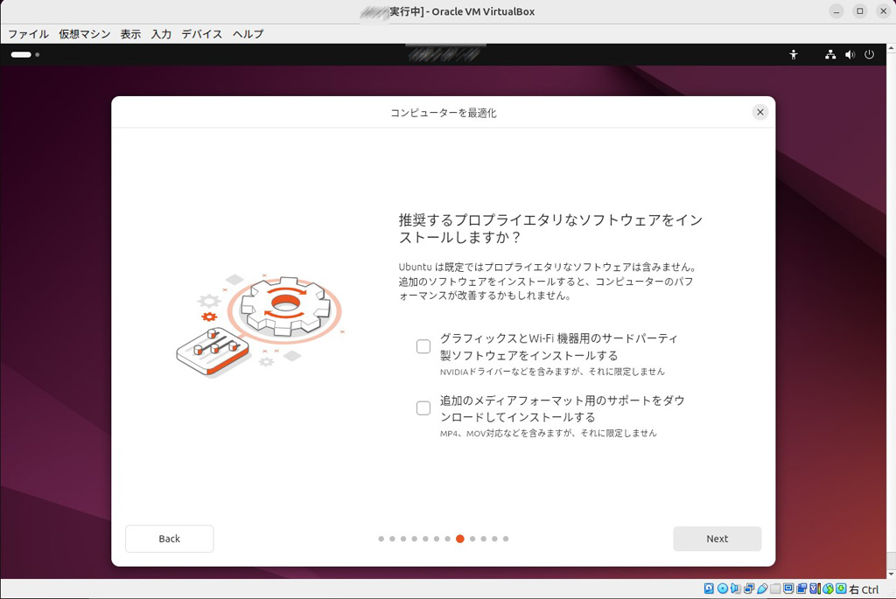This screenshot has height=599, width=896.
Task: Click the 右 Ctrl host key label
Action: click(864, 589)
